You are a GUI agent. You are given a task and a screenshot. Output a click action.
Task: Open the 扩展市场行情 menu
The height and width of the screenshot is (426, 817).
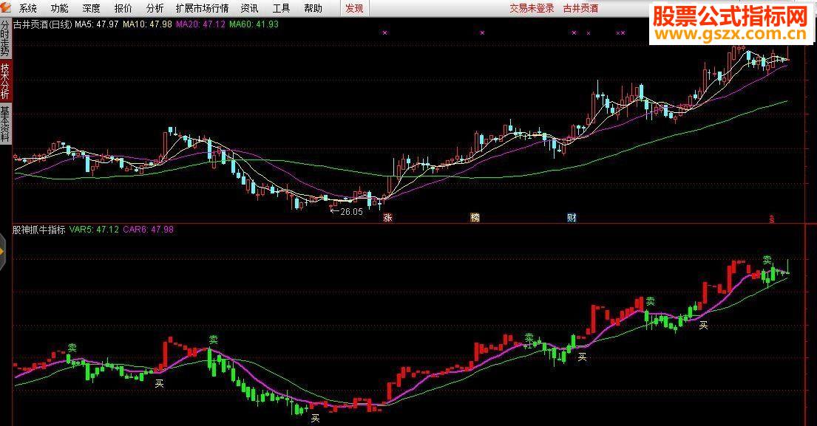[x=202, y=8]
